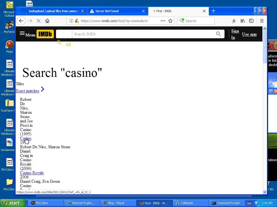277x207 pixels.
Task: Stop loading the page with X button
Action: tap(38, 21)
